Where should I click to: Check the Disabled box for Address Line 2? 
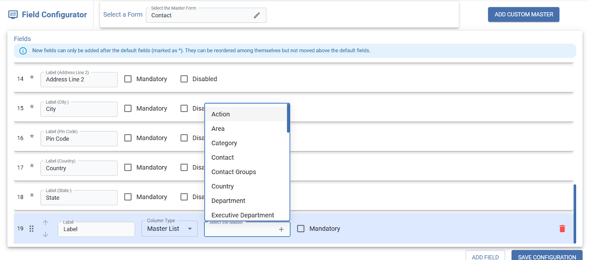point(184,79)
